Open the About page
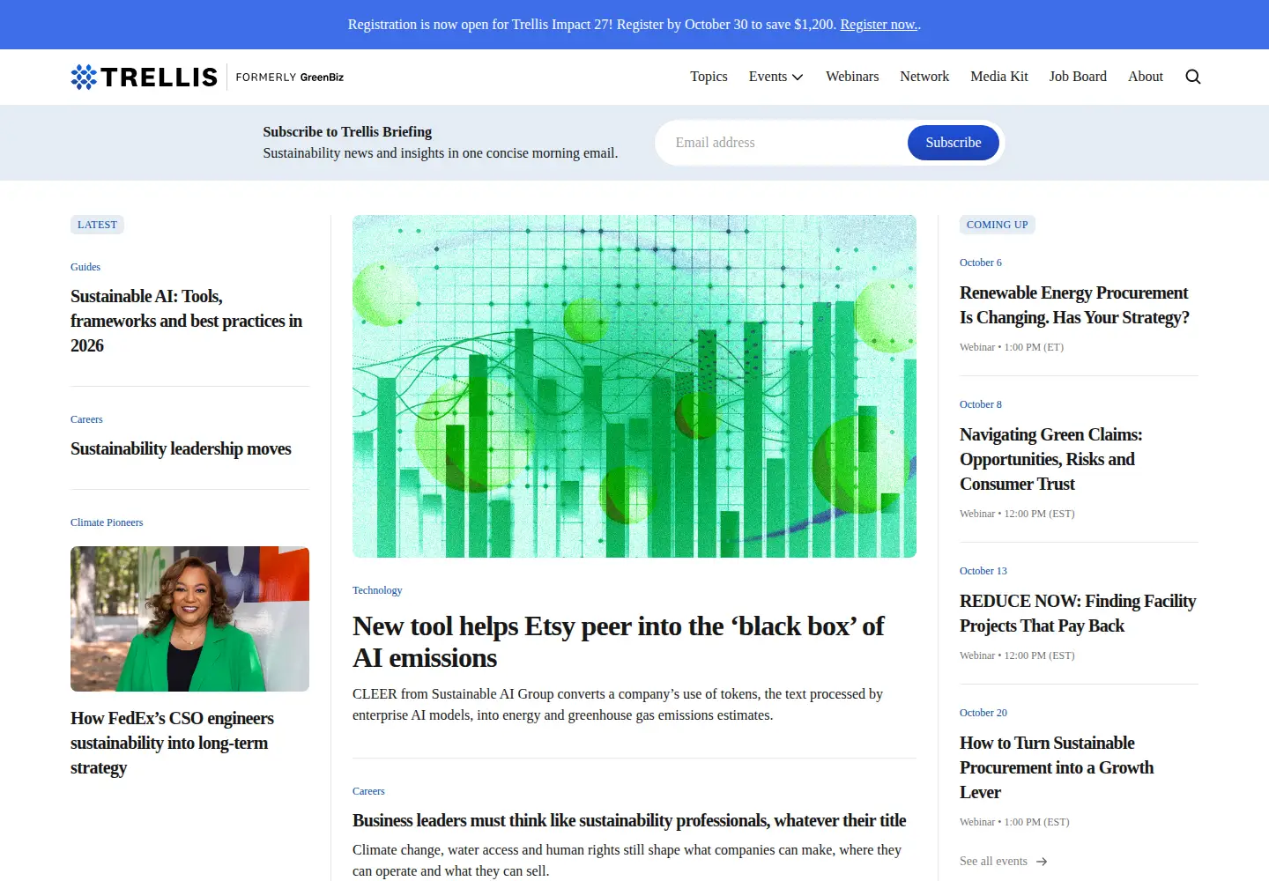This screenshot has height=881, width=1269. [1146, 77]
